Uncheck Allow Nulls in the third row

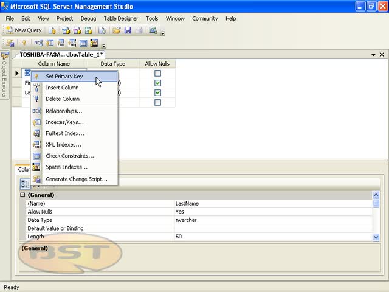tap(157, 92)
